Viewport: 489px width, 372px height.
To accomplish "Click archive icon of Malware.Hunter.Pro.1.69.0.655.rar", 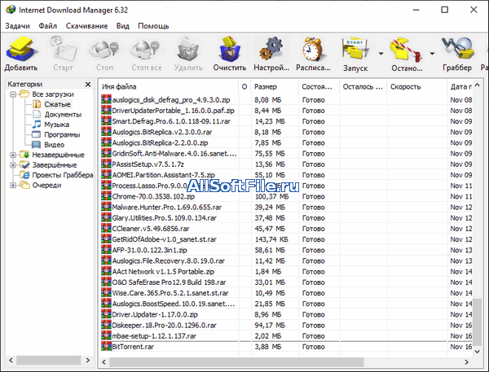I will 106,207.
